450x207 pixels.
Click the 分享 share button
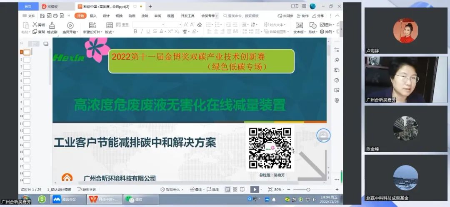click(x=318, y=16)
